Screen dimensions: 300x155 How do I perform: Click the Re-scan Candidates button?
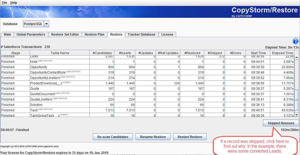coord(113,137)
